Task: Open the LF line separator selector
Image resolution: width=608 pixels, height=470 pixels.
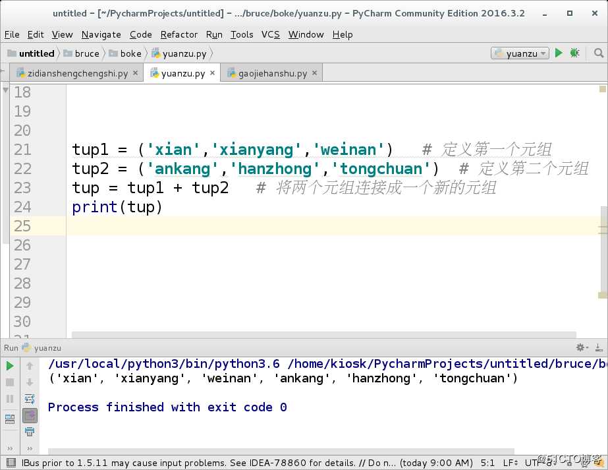Action: click(x=511, y=463)
